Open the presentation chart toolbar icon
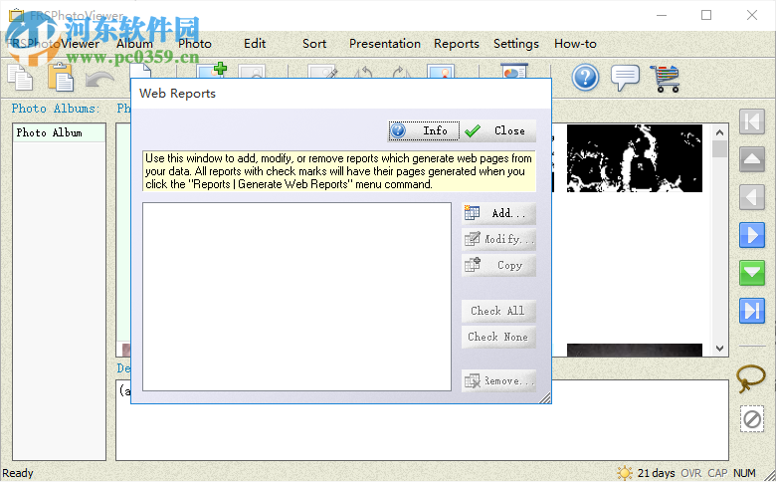776x482 pixels. [x=514, y=71]
